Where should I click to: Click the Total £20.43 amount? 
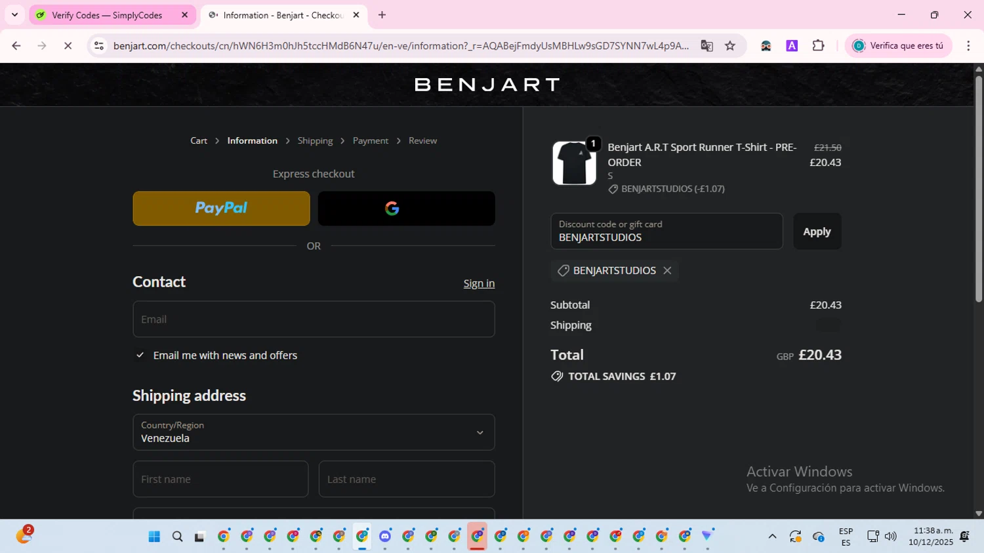click(x=820, y=355)
